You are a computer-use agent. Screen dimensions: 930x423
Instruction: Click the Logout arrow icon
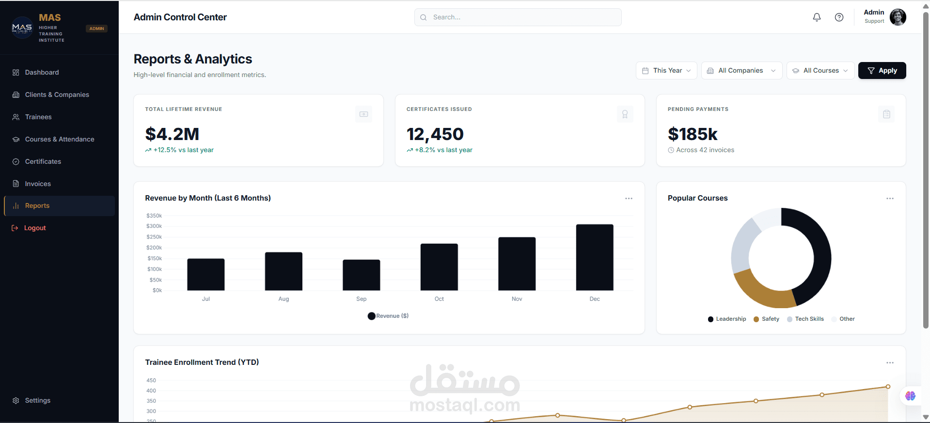pyautogui.click(x=15, y=228)
